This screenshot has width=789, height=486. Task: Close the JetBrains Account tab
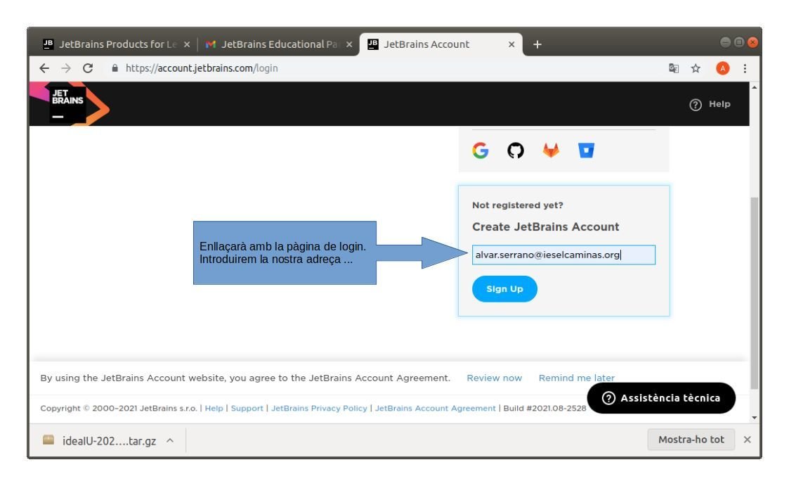pyautogui.click(x=511, y=44)
